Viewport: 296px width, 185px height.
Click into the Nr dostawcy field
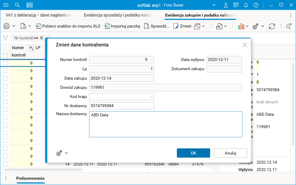tap(121, 106)
